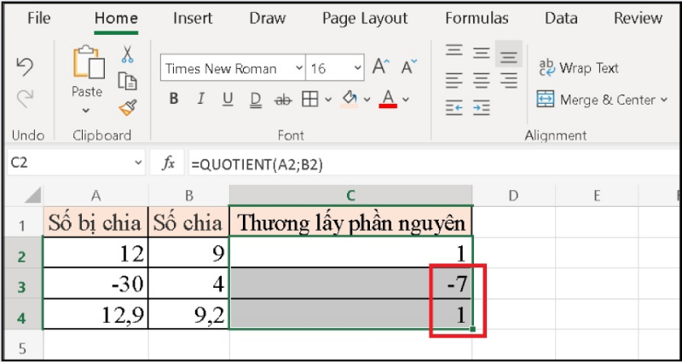Open the font size 16 dropdown
The width and height of the screenshot is (682, 362).
357,68
